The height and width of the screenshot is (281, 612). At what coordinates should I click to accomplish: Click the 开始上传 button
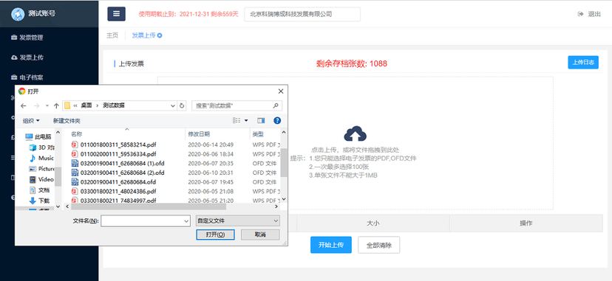(331, 245)
